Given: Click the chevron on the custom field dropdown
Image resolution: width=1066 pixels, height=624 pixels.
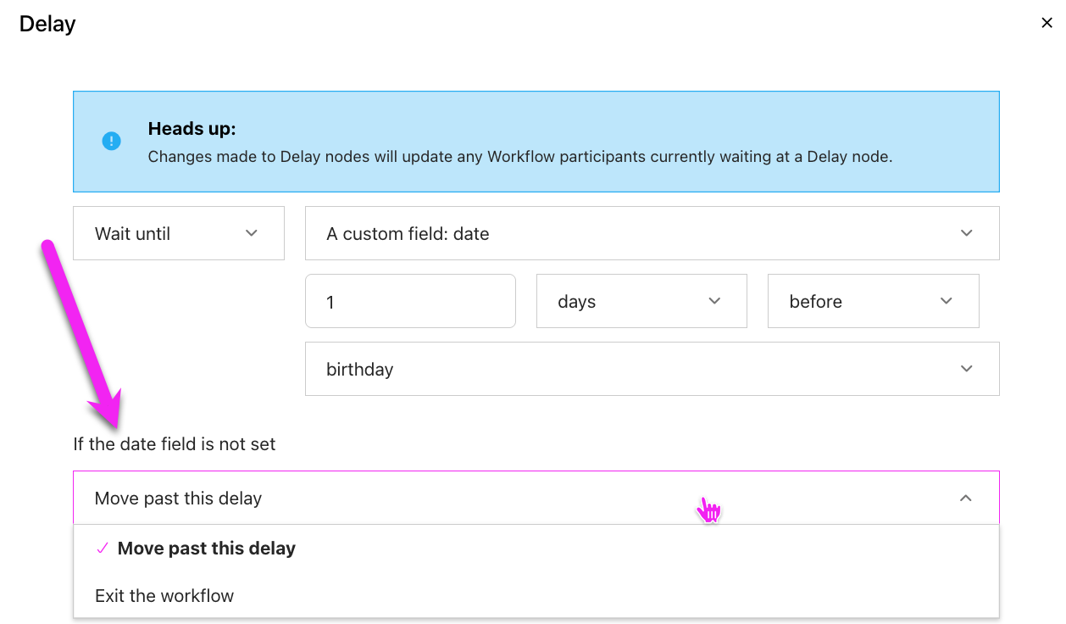Looking at the screenshot, I should click(966, 232).
